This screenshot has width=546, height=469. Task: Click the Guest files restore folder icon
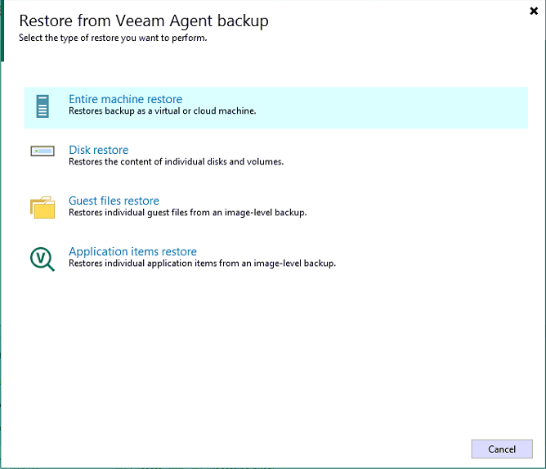click(43, 207)
